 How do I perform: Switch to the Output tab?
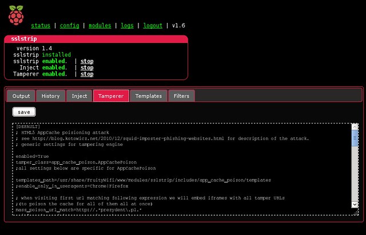click(21, 96)
